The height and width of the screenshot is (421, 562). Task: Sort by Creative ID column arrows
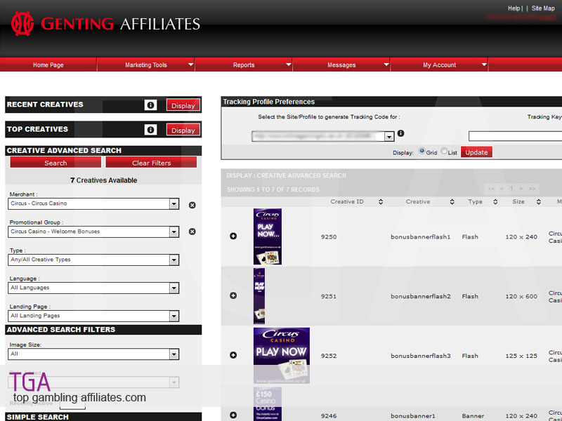[x=381, y=202]
